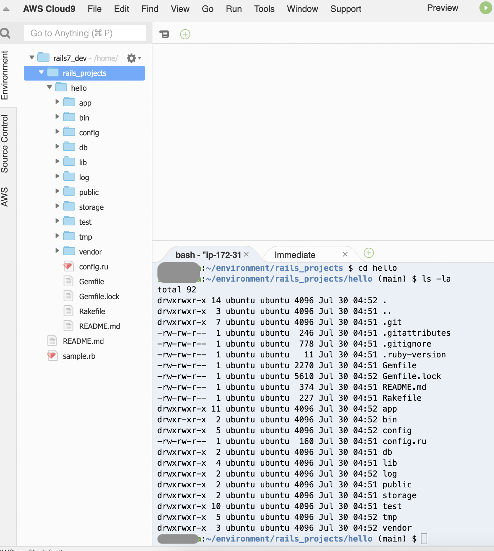This screenshot has height=551, width=494.
Task: Click .gitattributes in terminal output
Action: tap(416, 333)
